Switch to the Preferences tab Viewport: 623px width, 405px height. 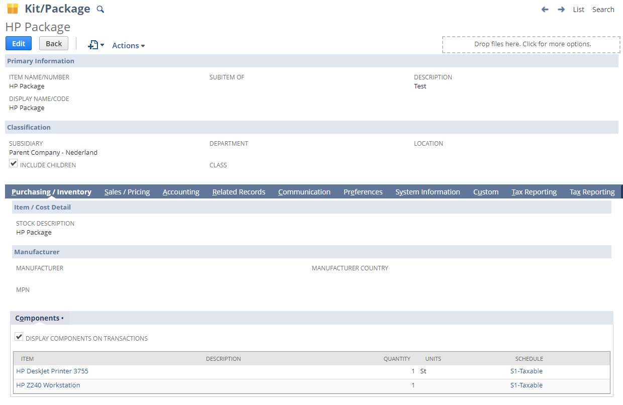363,192
